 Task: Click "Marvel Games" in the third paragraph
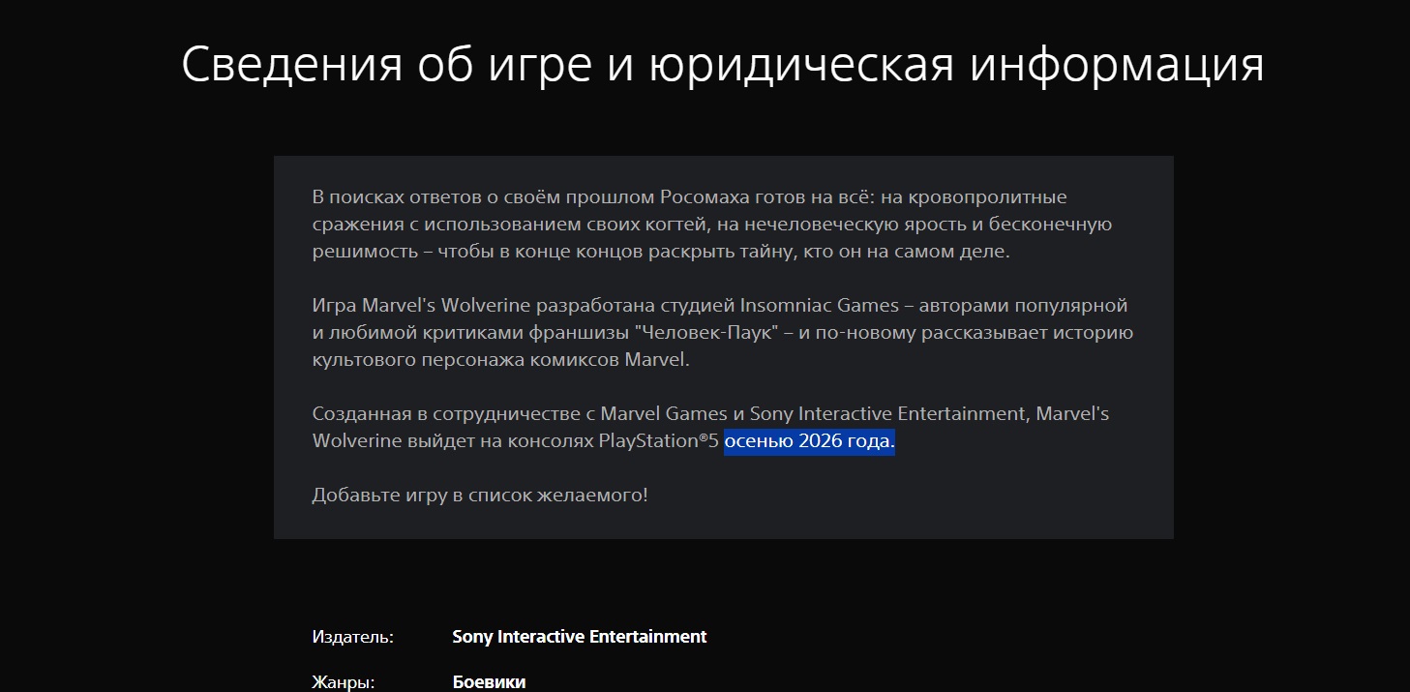tap(661, 414)
